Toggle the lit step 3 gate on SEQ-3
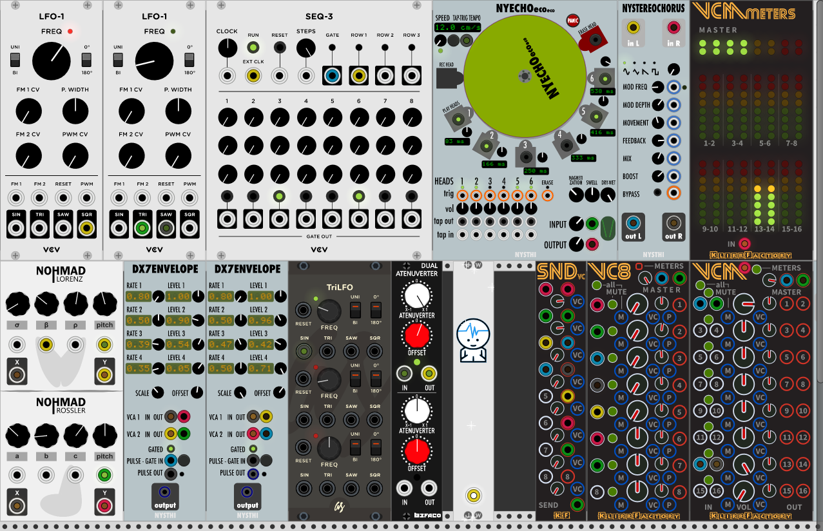This screenshot has height=531, width=823. (279, 196)
